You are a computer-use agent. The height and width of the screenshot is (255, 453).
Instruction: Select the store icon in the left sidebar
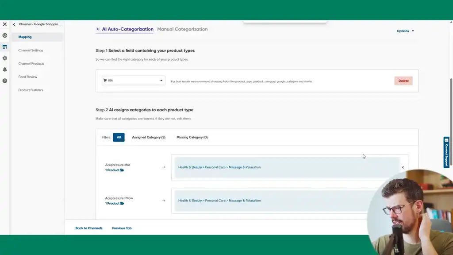coord(4,46)
